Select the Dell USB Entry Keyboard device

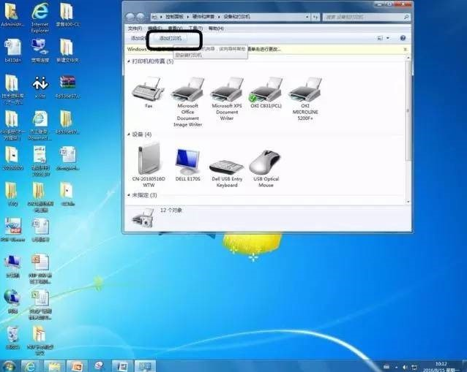coord(226,164)
